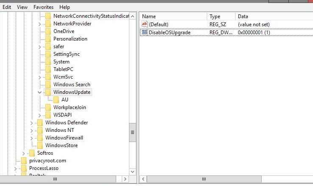Open the Help menu
Viewport: 313px width, 186px height.
click(64, 7)
